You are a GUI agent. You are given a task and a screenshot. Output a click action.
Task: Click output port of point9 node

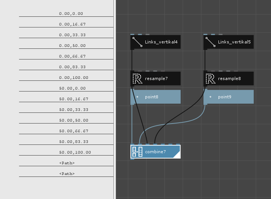point(205,104)
